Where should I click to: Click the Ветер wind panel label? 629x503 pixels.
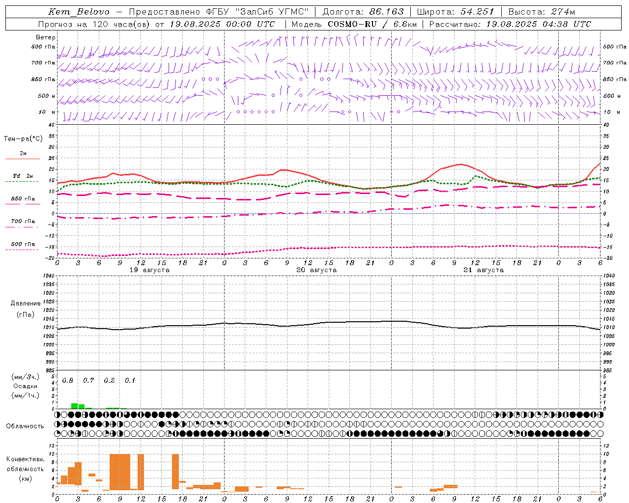(46, 37)
